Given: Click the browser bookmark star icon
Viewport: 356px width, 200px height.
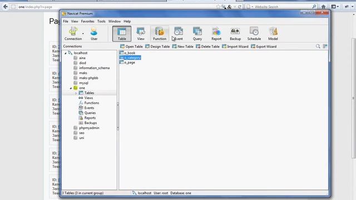Looking at the screenshot, I should [218, 7].
